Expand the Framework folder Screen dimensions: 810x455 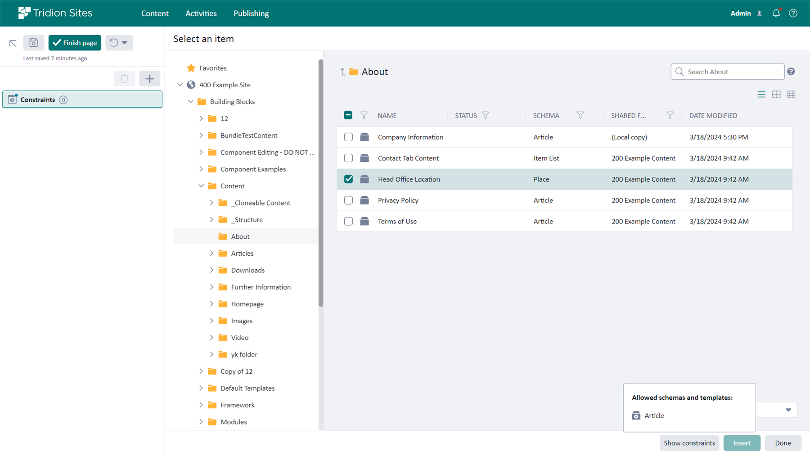(201, 405)
